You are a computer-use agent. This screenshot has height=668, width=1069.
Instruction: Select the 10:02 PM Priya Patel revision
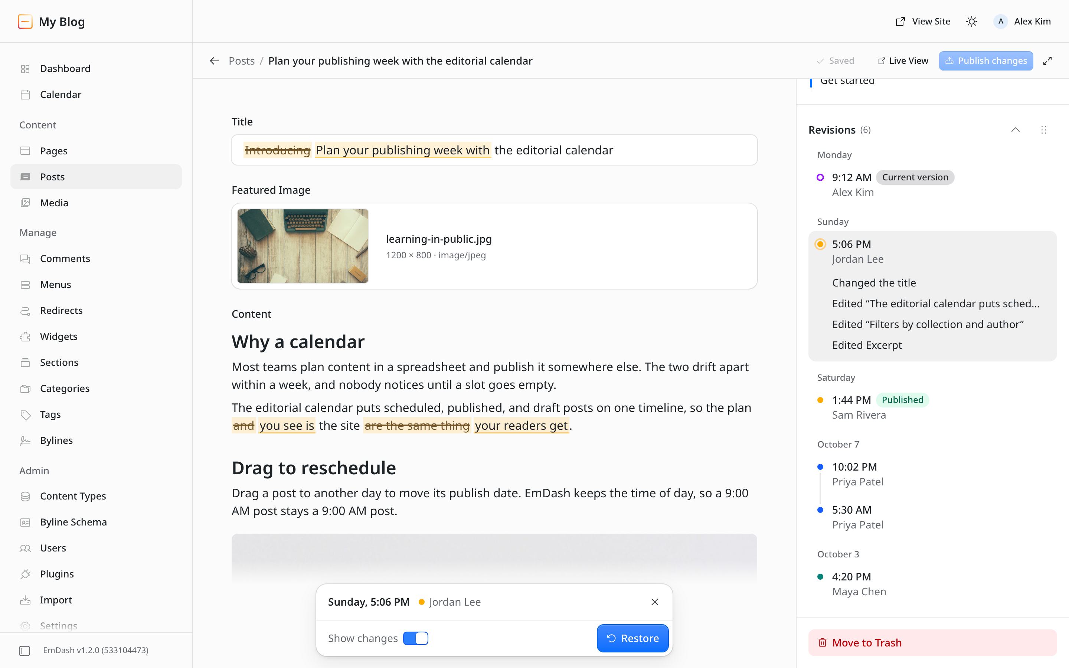pos(932,474)
